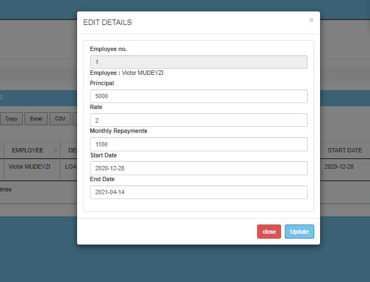370x282 pixels.
Task: Select the Victor MUDEYZI table cell
Action: tap(30, 166)
